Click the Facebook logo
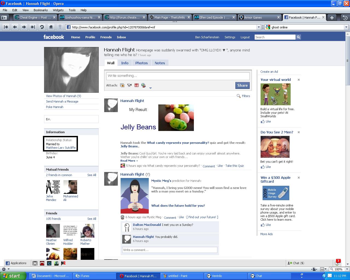Screen dimensions: 350x280 (x=54, y=37)
